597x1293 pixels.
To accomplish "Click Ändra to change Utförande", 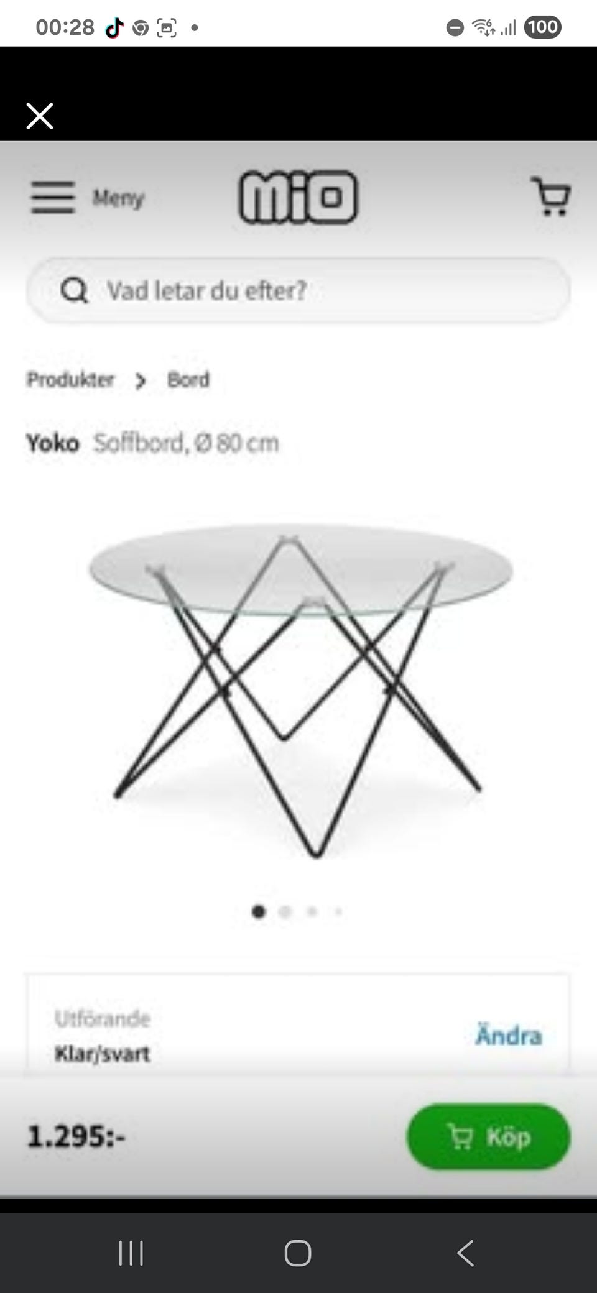I will [509, 1036].
